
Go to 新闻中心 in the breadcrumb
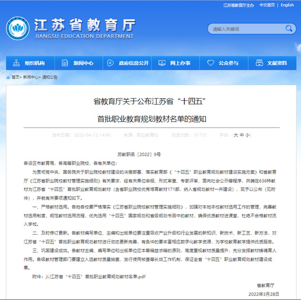[31, 77]
